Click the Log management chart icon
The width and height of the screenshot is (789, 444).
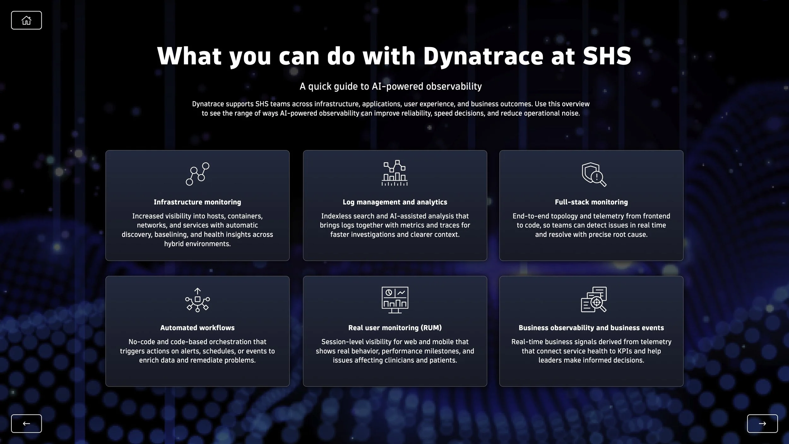click(x=395, y=173)
